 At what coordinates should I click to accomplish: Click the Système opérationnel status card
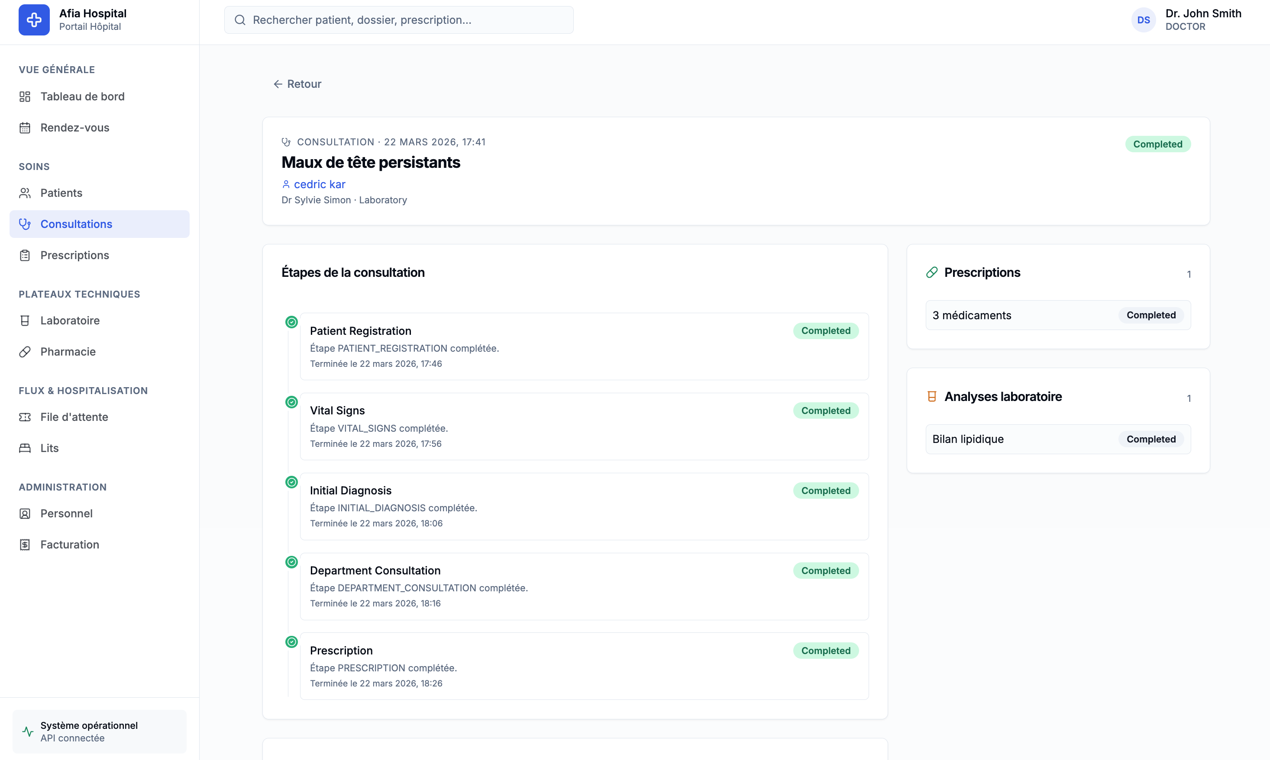pos(100,731)
